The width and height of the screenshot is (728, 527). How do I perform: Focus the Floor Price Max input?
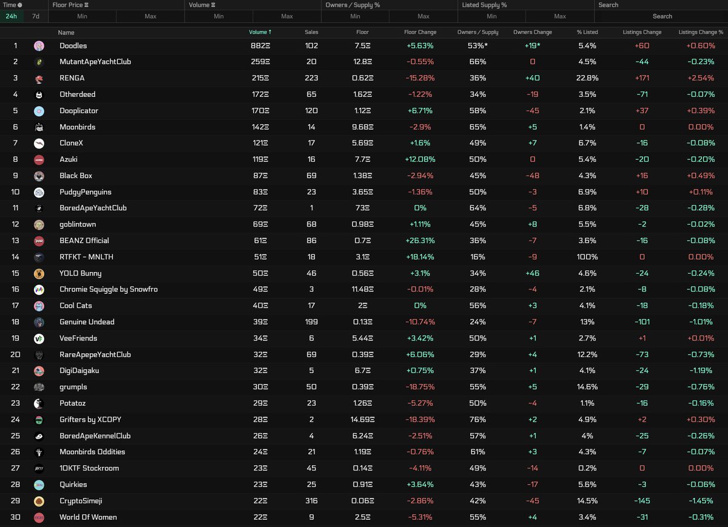(150, 16)
